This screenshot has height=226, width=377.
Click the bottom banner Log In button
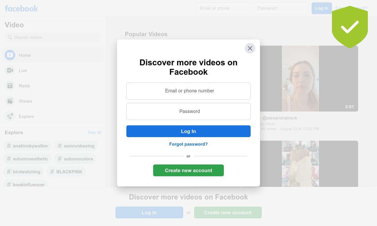[149, 212]
